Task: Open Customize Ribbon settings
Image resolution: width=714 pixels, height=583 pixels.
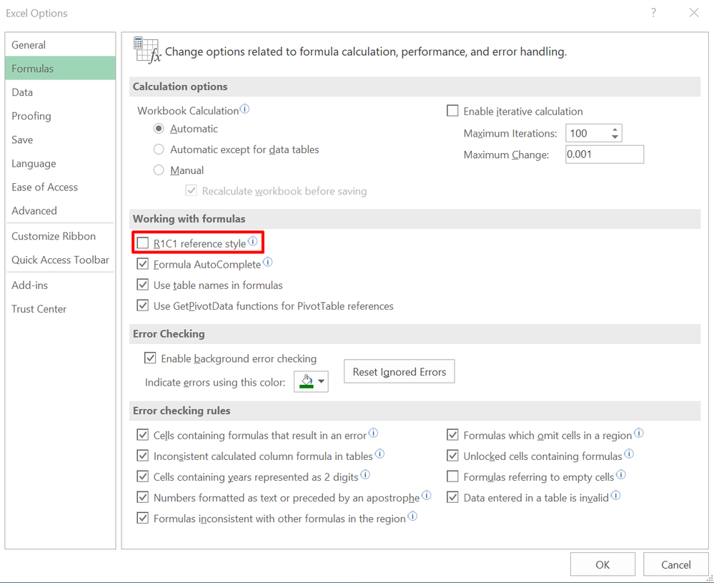Action: coord(60,236)
